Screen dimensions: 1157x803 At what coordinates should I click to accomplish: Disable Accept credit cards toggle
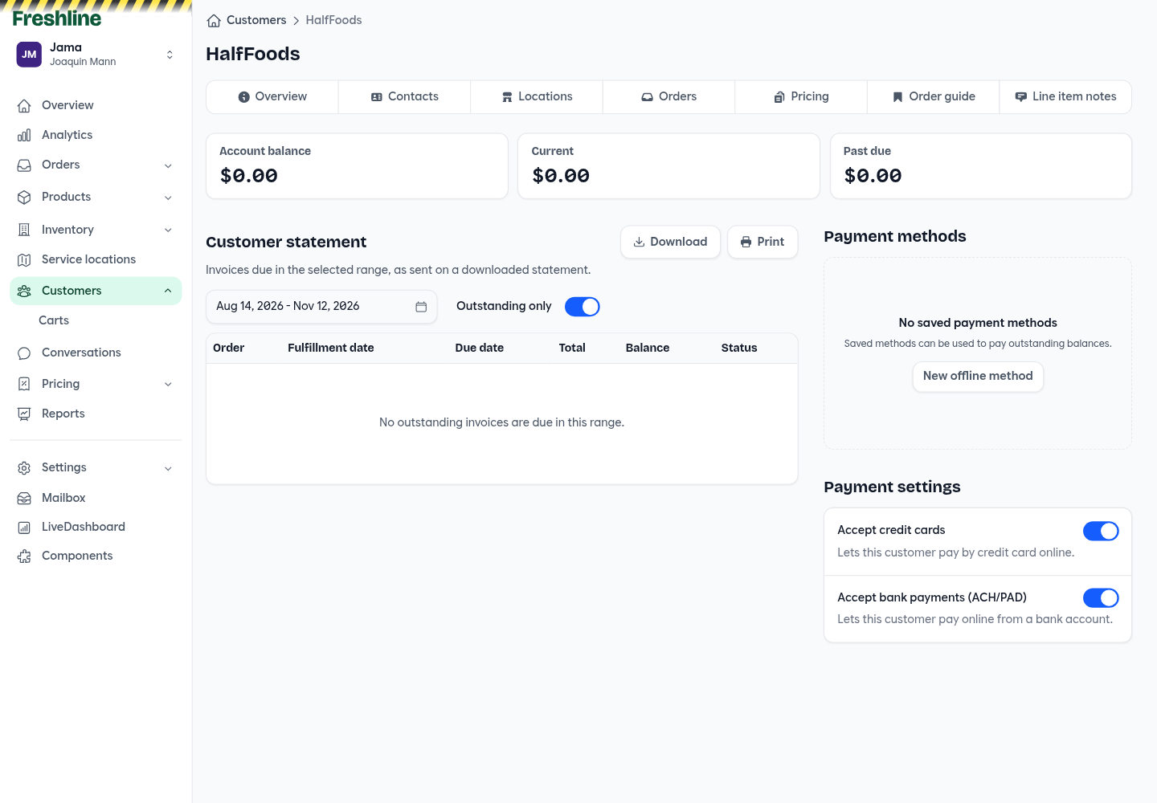(x=1101, y=531)
